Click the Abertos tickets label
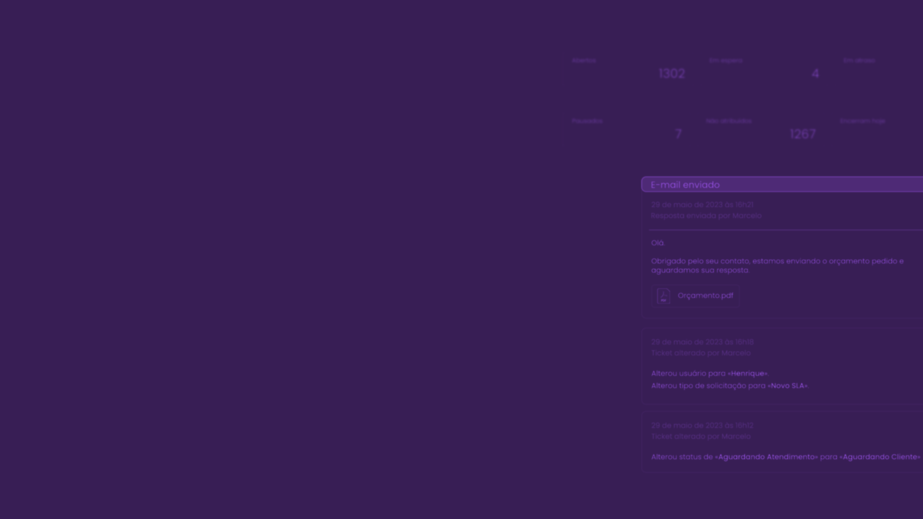Screen dimensions: 923x519 pyautogui.click(x=584, y=61)
